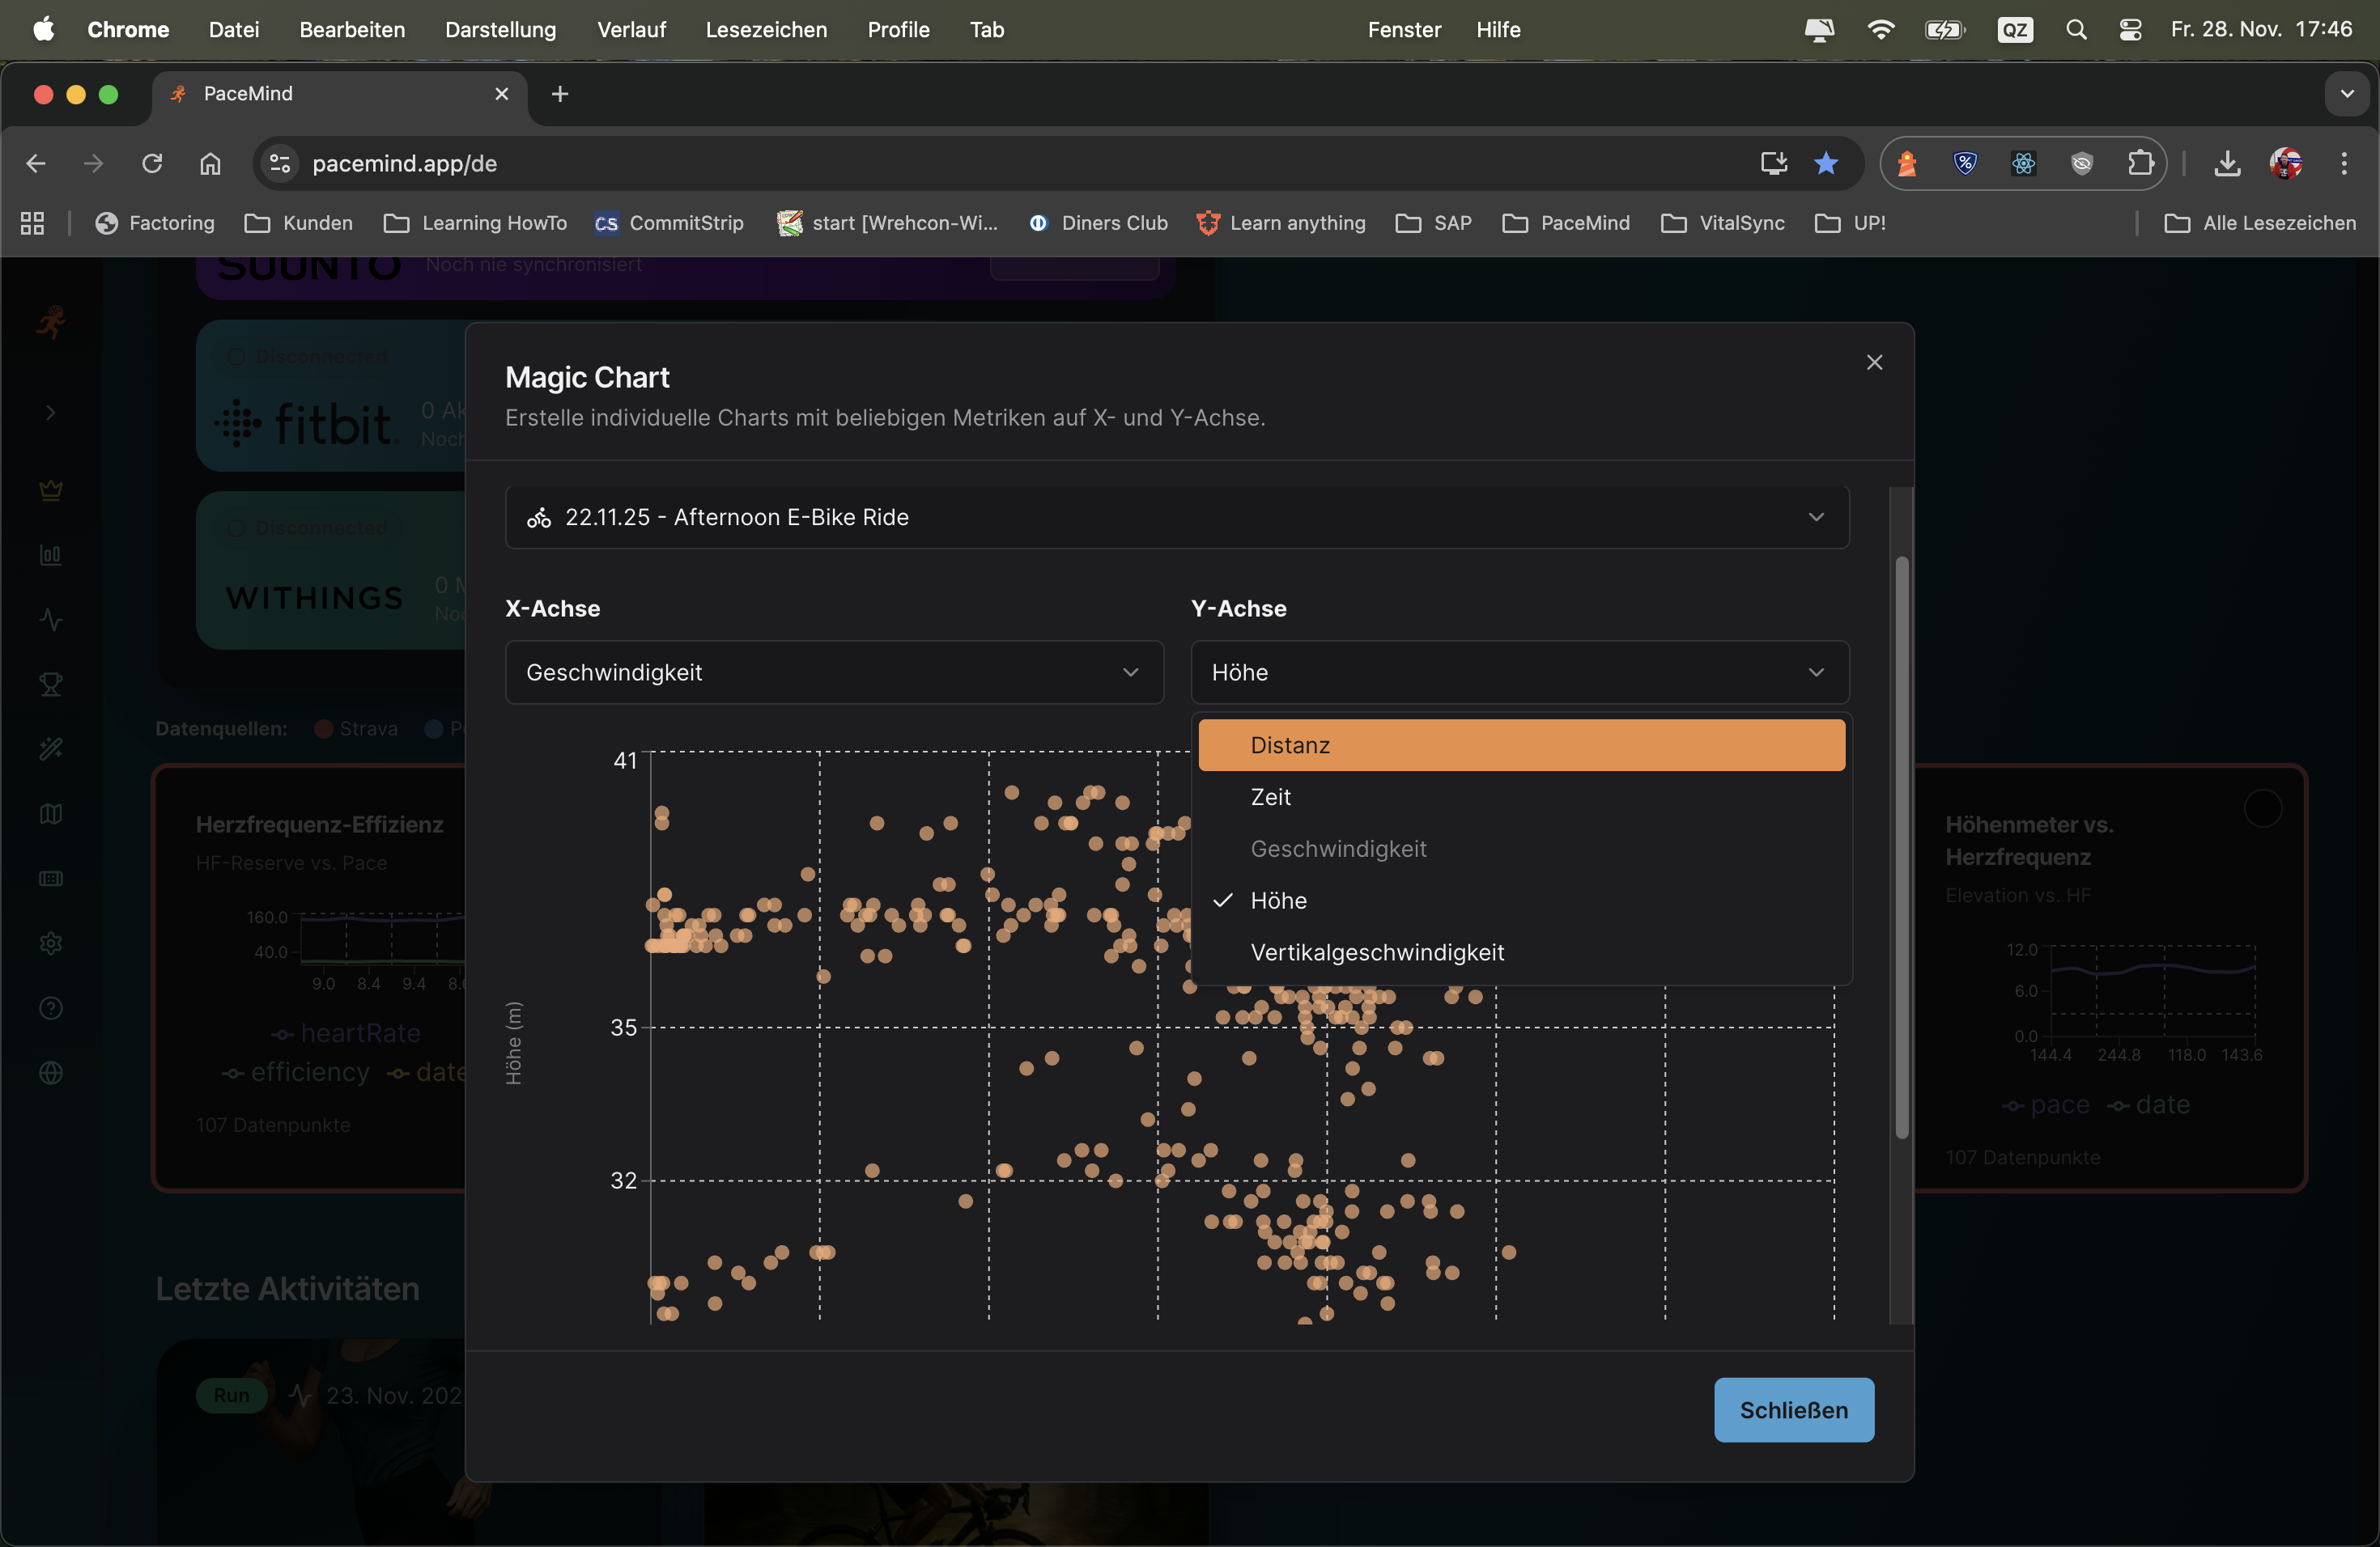This screenshot has height=1547, width=2380.
Task: Select the trophy achievements icon in sidebar
Action: (x=50, y=684)
